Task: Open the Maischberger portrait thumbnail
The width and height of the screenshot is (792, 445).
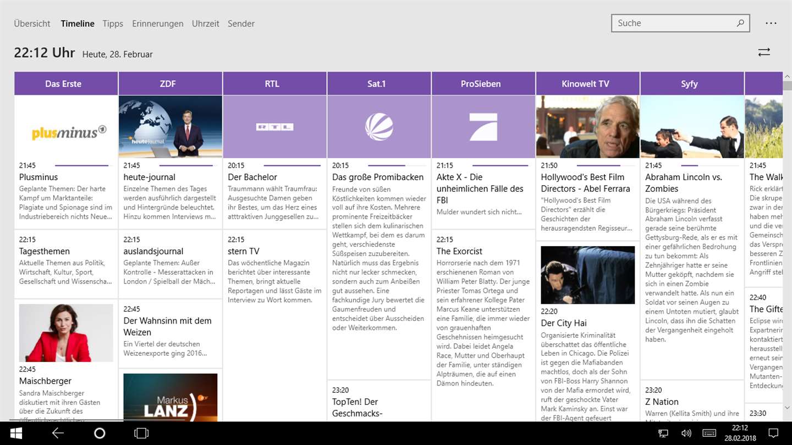Action: click(66, 333)
